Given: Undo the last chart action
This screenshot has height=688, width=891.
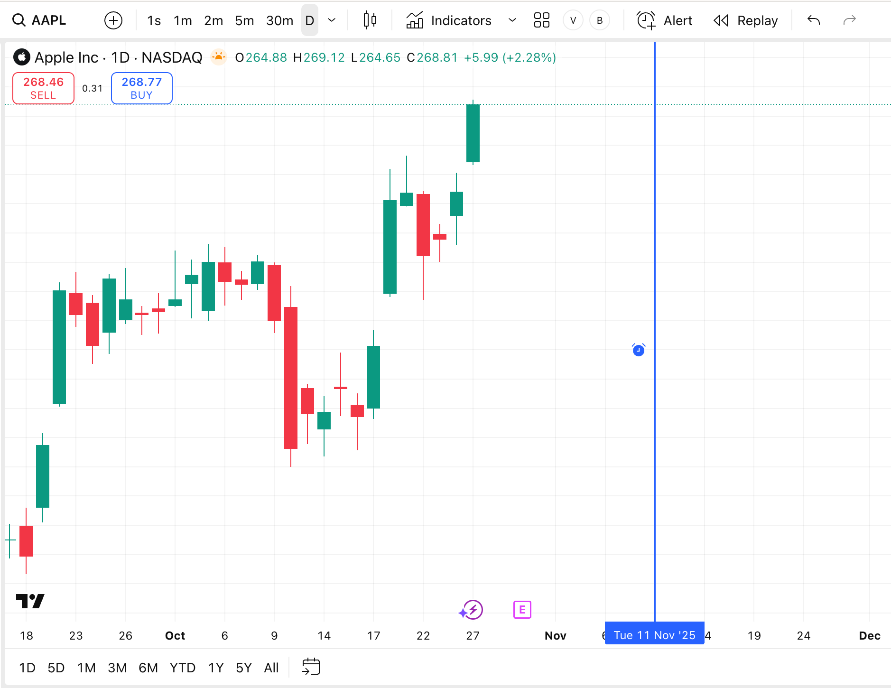Looking at the screenshot, I should (814, 20).
